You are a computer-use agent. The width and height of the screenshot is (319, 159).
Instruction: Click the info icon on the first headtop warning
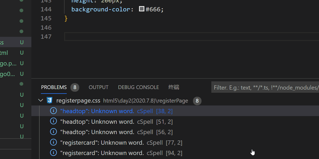coord(53,111)
